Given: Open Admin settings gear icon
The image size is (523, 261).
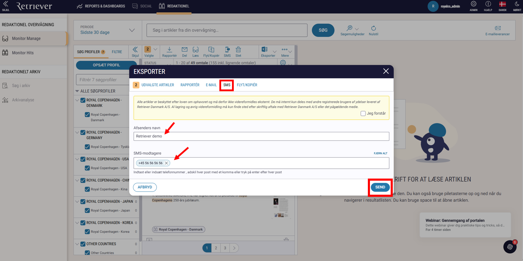Looking at the screenshot, I should click(x=474, y=4).
